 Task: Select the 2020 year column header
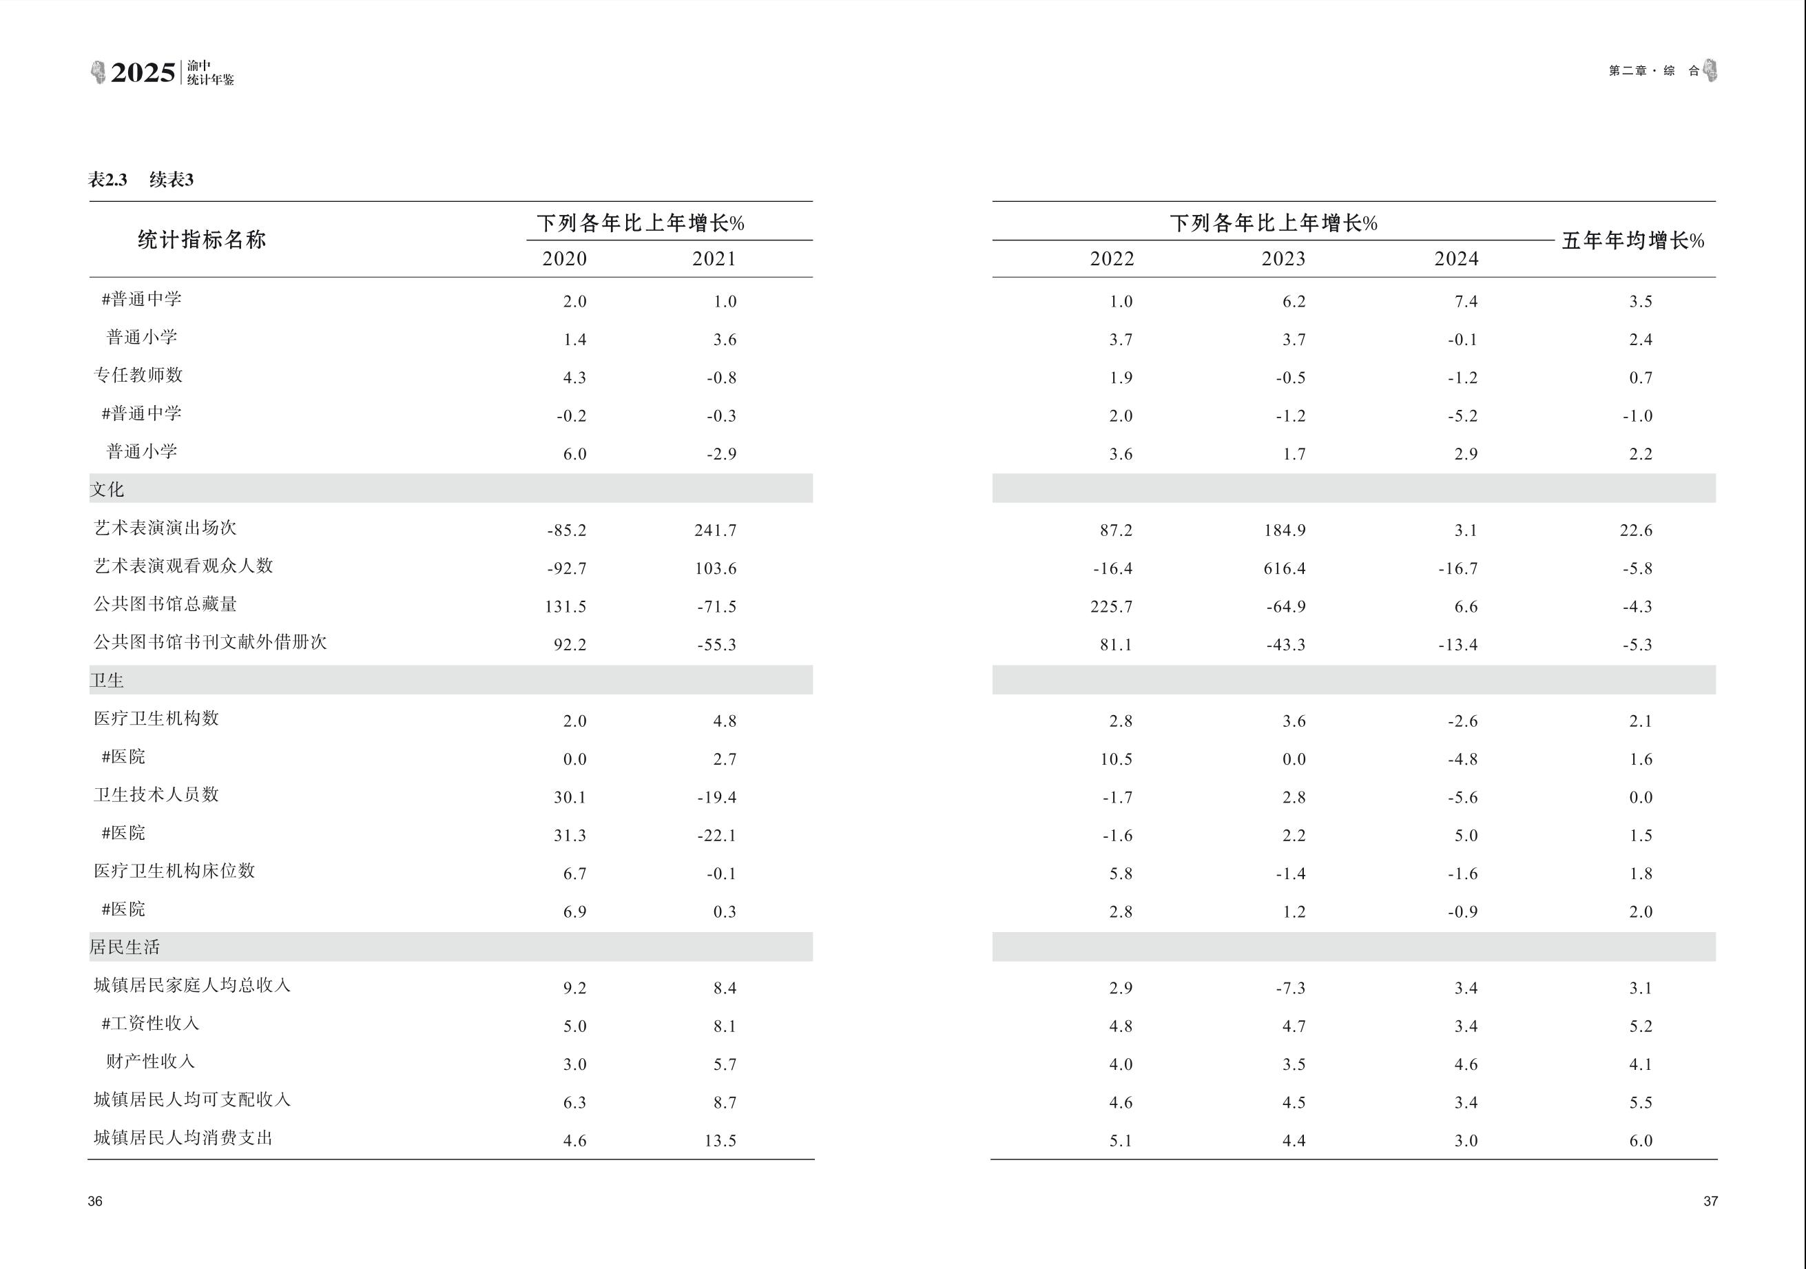tap(565, 259)
